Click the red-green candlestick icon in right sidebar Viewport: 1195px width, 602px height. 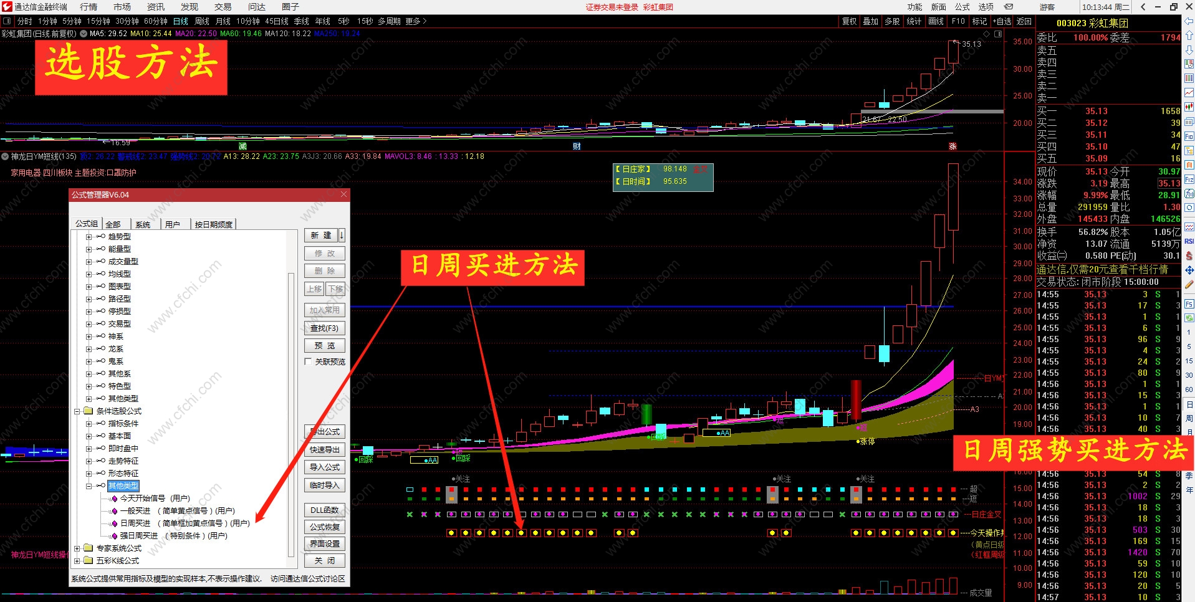1189,107
